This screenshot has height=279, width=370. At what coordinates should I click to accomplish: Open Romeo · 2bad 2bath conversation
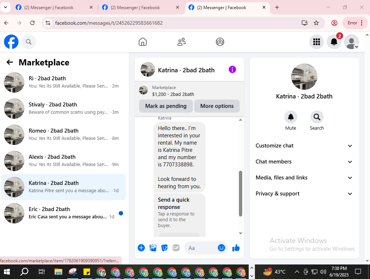[64, 135]
